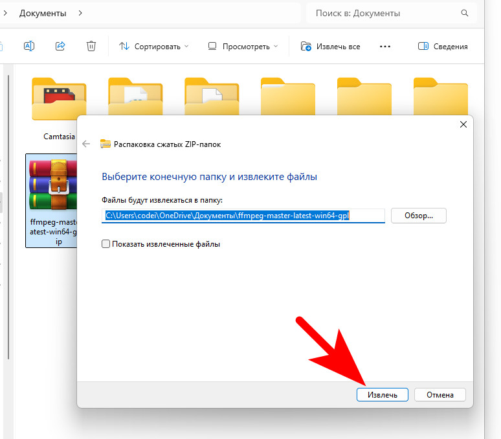Close the ZIP extraction dialog
501x439 pixels.
click(x=463, y=124)
